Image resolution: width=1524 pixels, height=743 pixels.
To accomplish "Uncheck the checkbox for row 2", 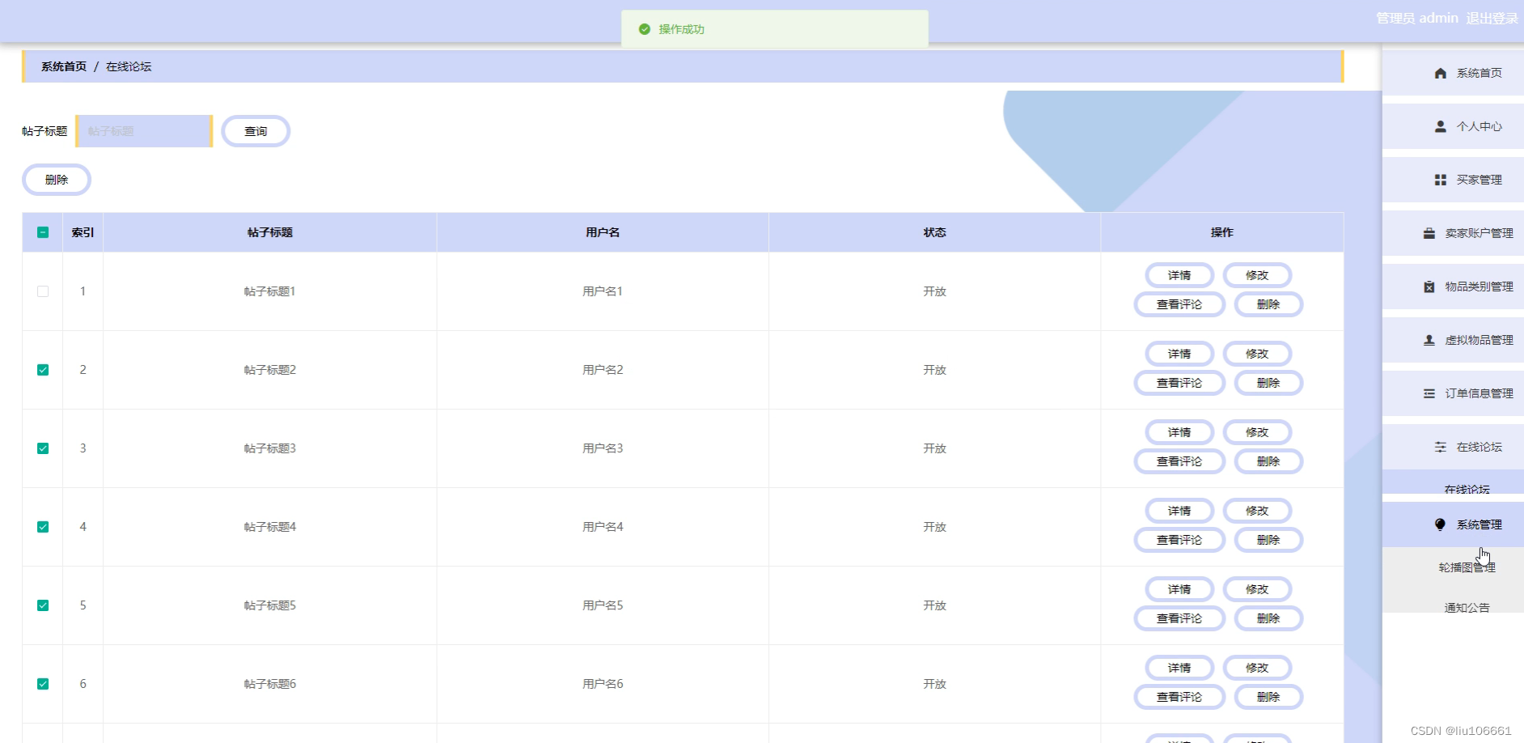I will point(43,370).
